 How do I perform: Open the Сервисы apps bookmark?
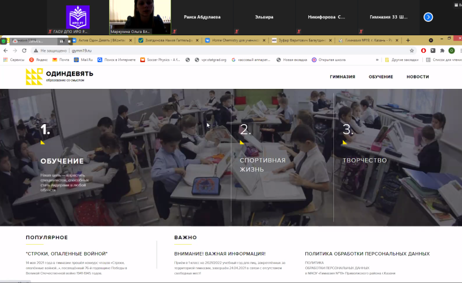pos(14,60)
